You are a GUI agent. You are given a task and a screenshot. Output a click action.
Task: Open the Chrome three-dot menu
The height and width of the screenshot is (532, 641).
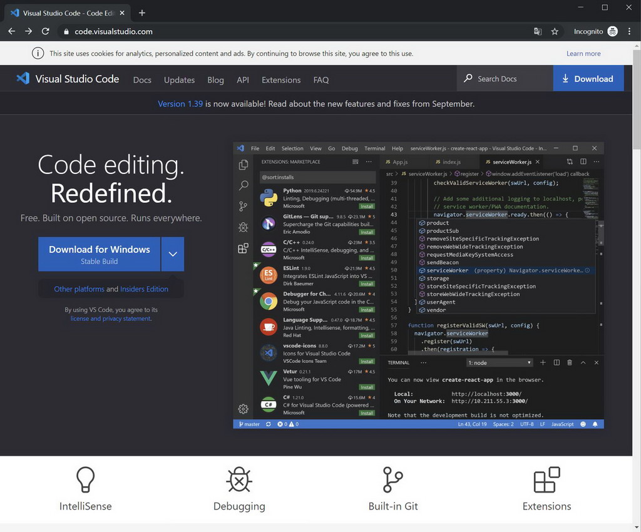pos(629,31)
